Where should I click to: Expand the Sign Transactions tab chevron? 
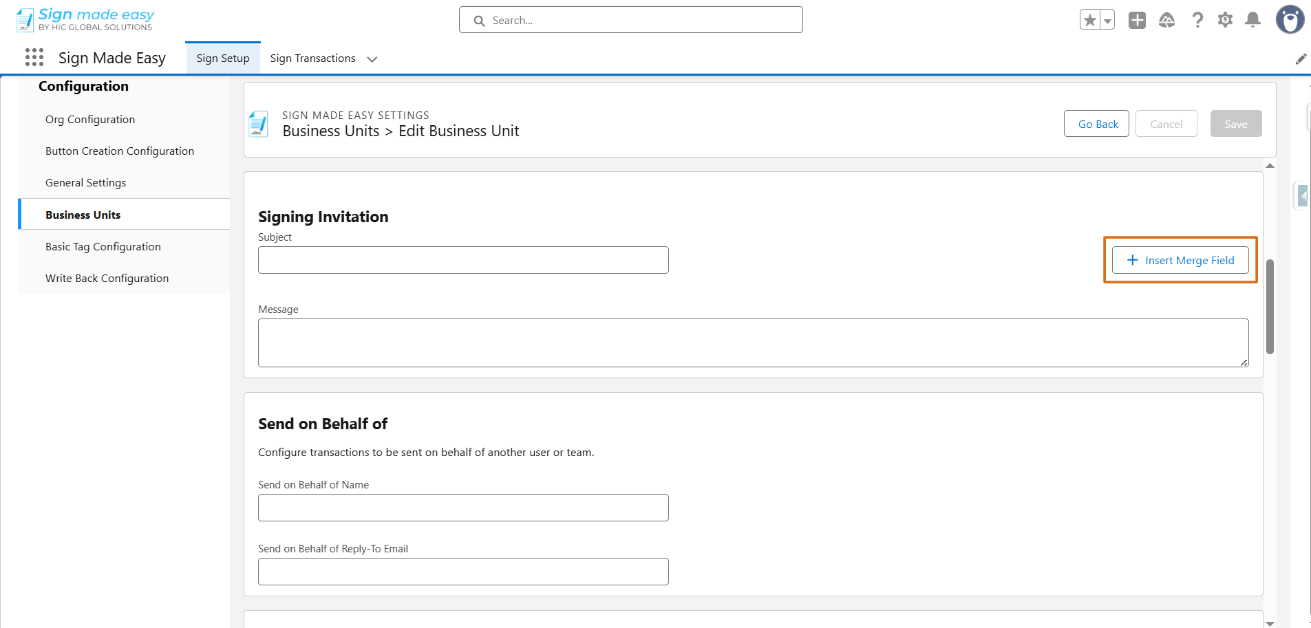point(372,59)
